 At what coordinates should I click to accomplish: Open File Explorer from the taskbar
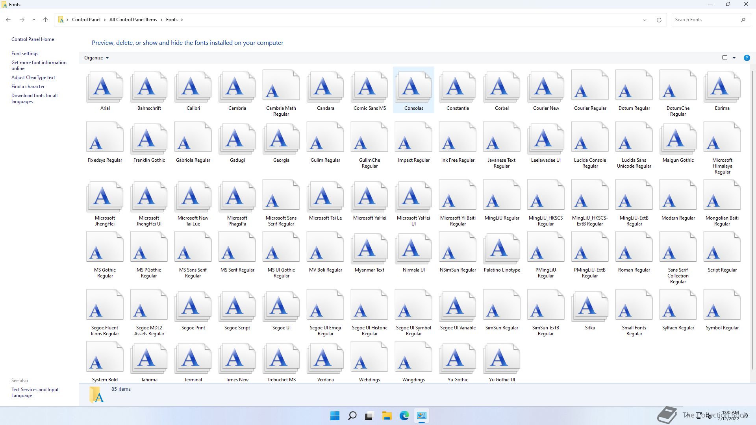(x=387, y=416)
